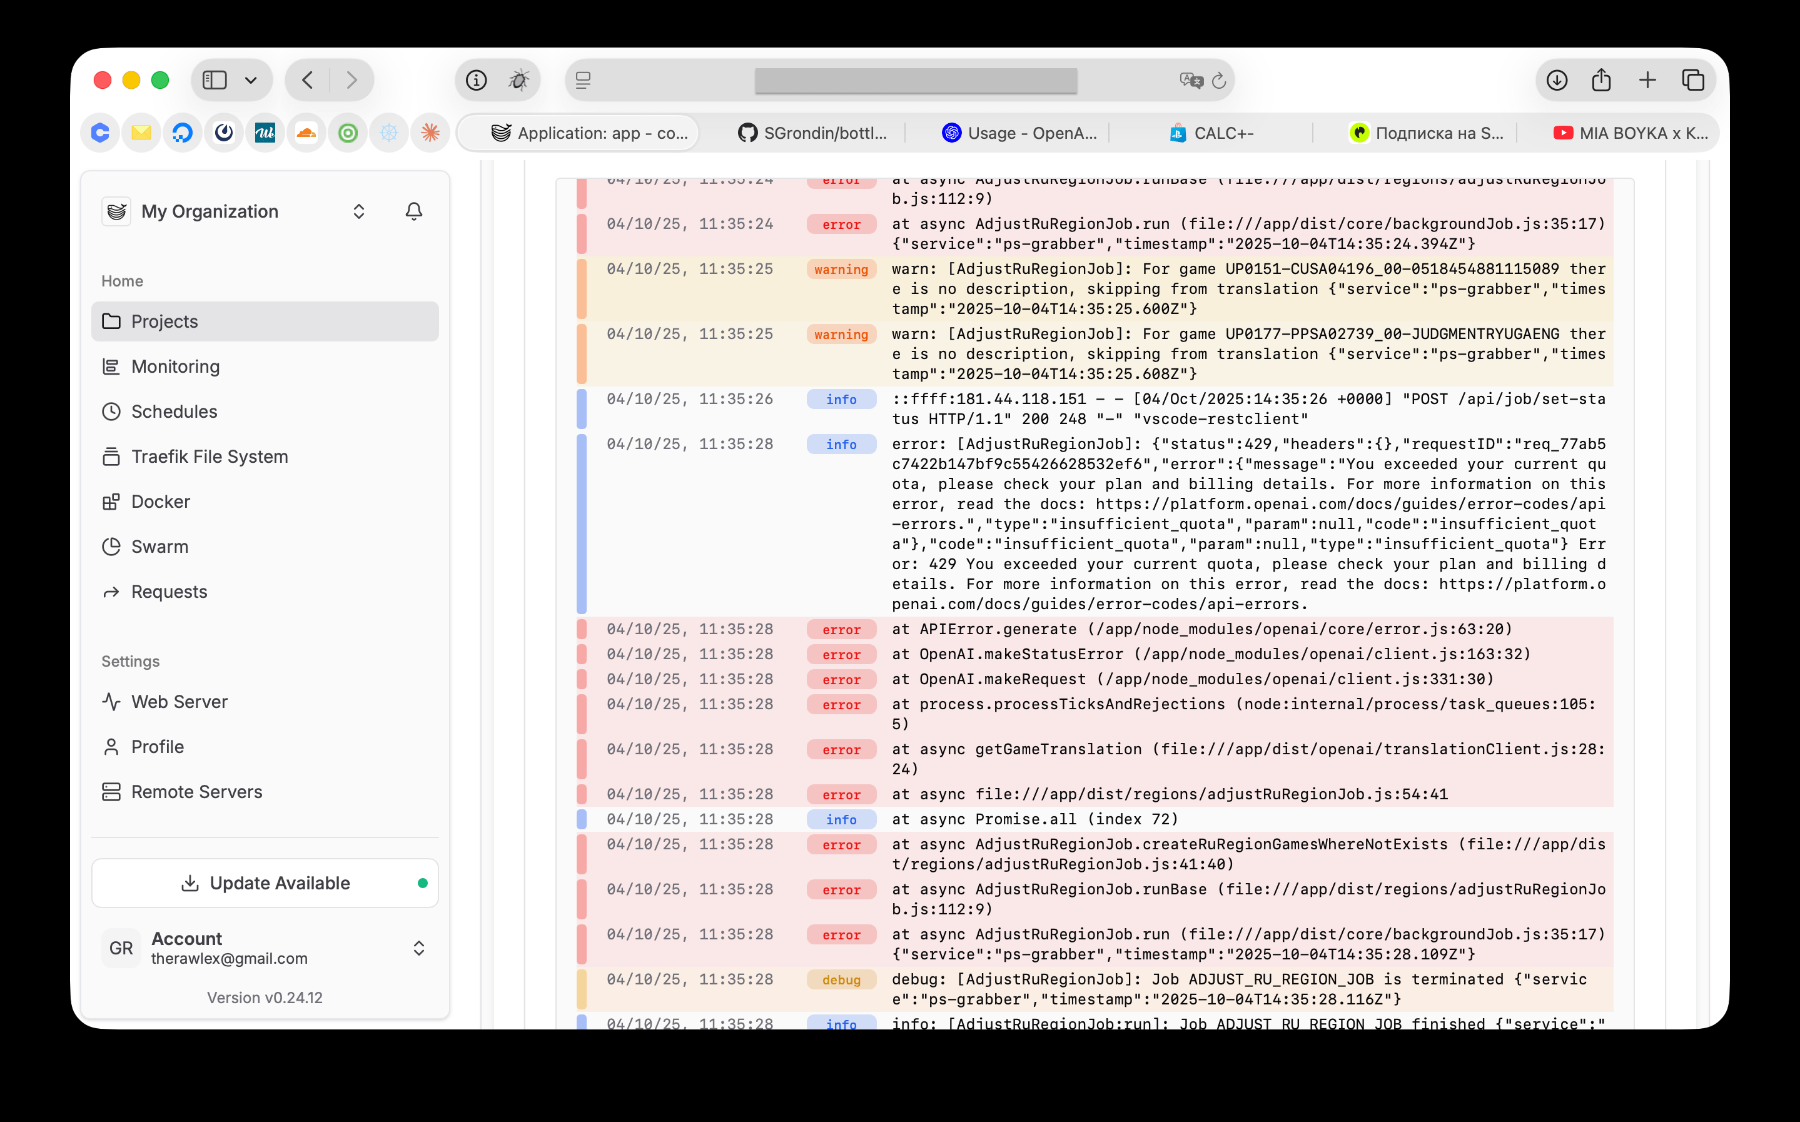Click the website translate icon
Screen dimensions: 1800x1122
[x=1191, y=80]
